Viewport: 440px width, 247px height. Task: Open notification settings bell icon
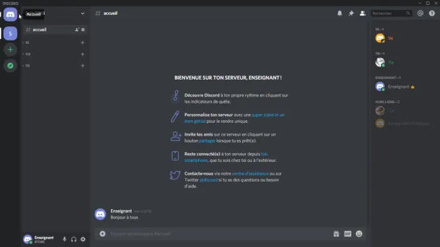click(x=340, y=13)
